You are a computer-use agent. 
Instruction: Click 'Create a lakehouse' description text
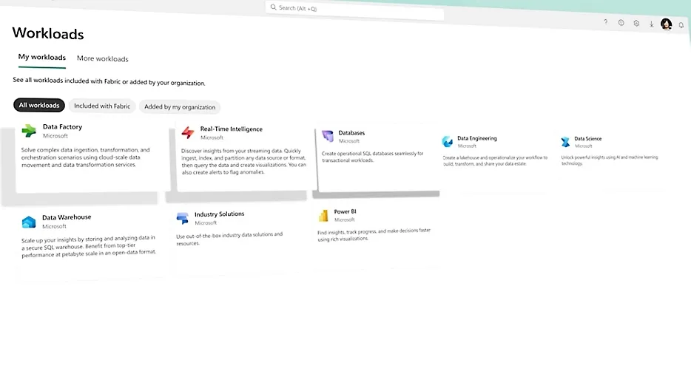point(495,160)
